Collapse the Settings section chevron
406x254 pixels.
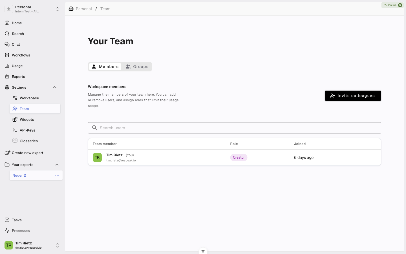click(55, 87)
